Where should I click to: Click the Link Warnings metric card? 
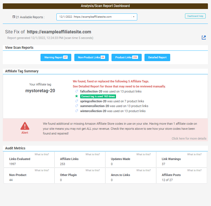point(182,159)
